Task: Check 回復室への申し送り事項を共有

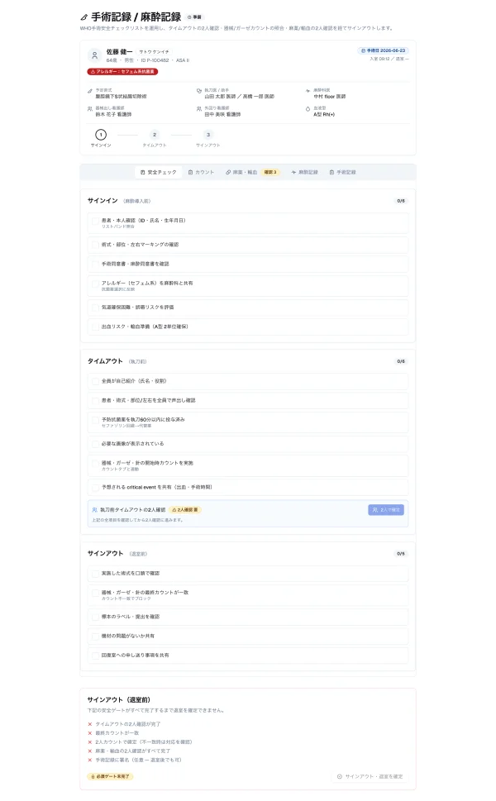Action: coord(95,656)
